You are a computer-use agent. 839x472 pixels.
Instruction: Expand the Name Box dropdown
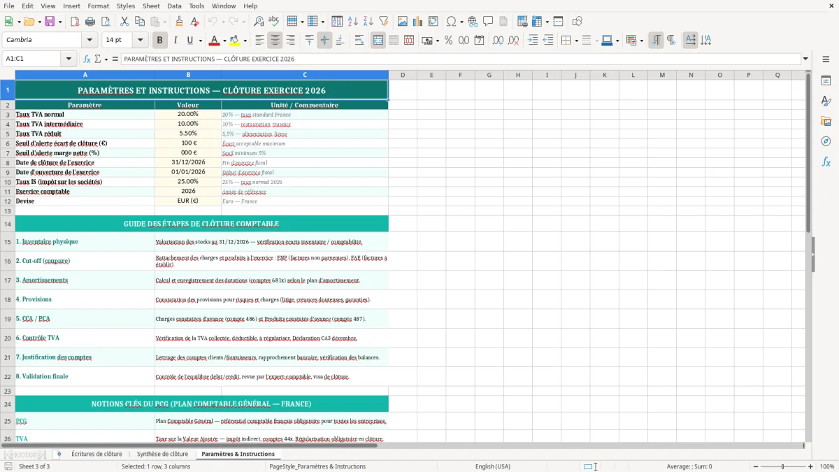69,59
